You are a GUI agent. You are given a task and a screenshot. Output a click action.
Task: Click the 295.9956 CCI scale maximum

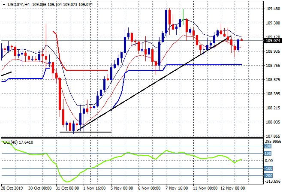tap(273, 142)
